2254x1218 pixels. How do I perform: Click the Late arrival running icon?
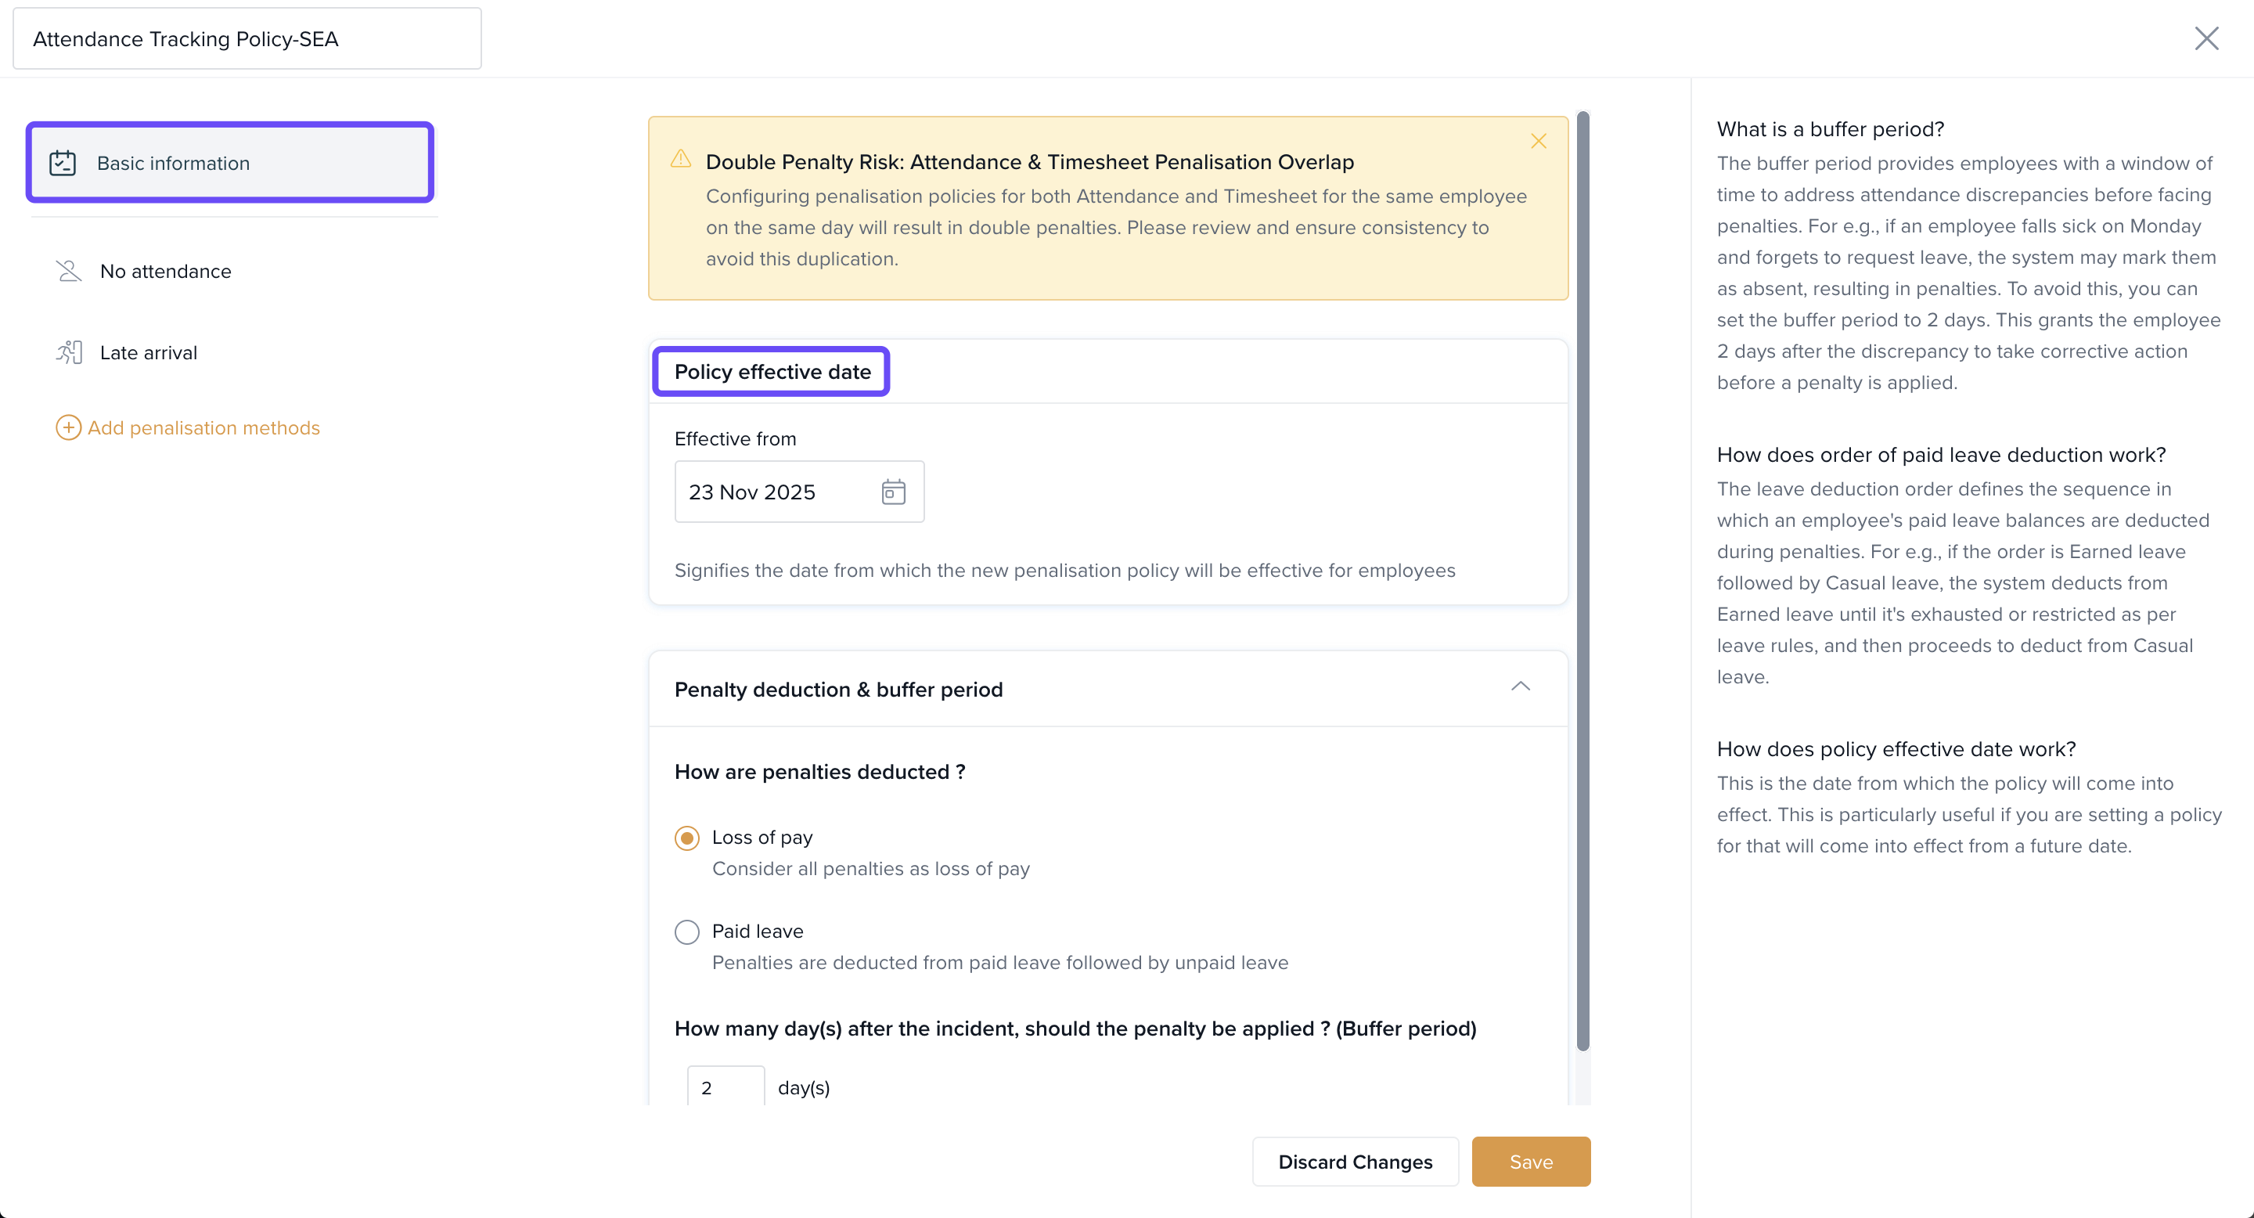(x=69, y=352)
